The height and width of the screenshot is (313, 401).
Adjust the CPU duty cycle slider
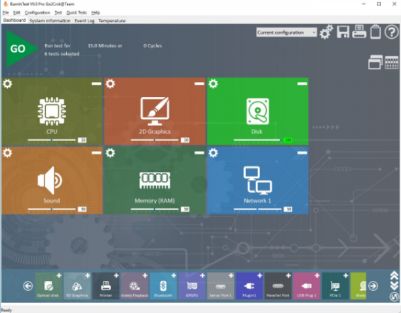pos(52,140)
